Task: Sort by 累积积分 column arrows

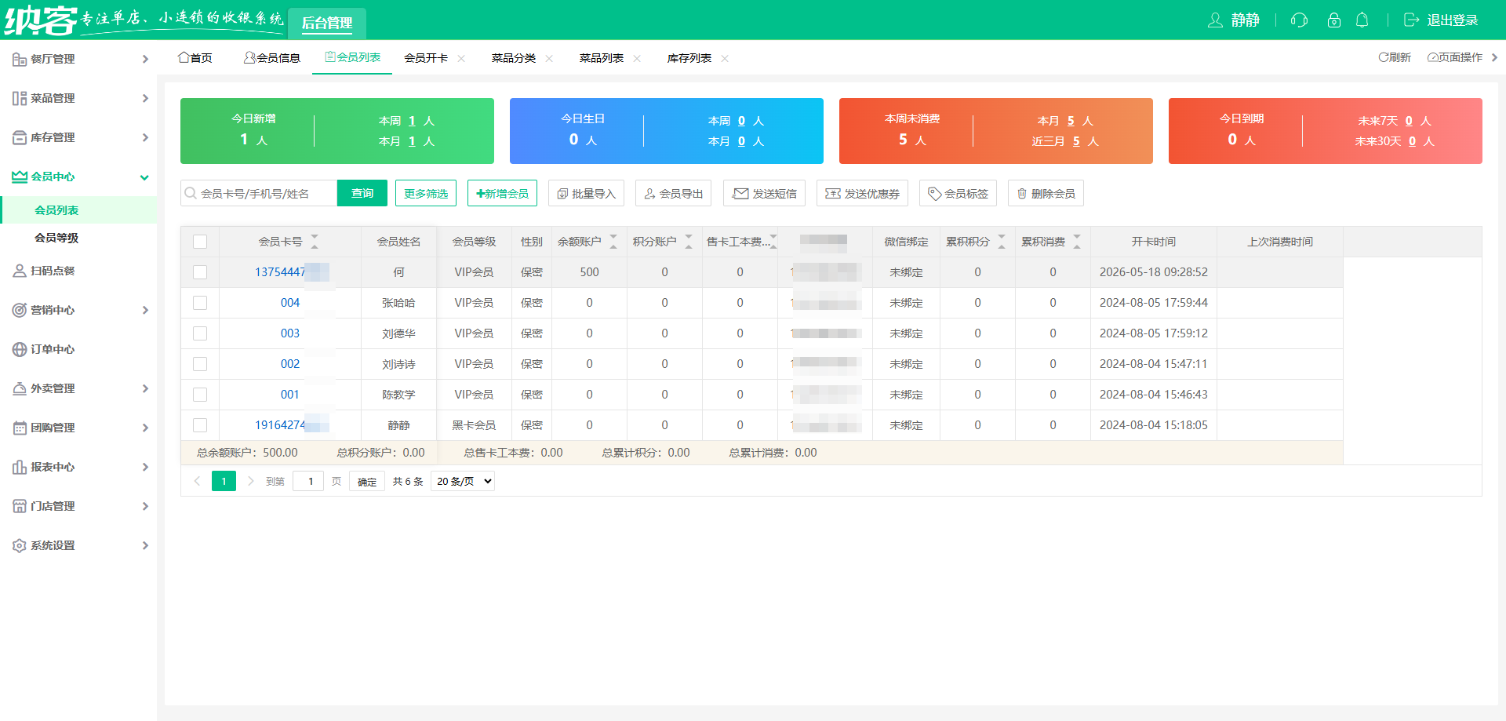Action: tap(1002, 242)
